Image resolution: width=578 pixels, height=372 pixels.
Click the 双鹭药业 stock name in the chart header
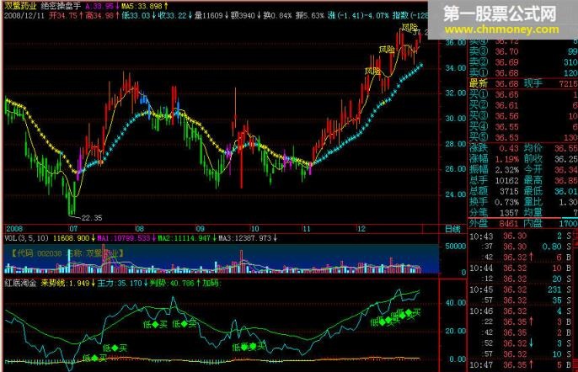[20, 6]
